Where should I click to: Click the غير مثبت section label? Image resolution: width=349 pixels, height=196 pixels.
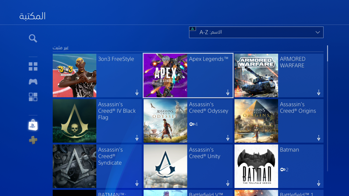point(60,48)
